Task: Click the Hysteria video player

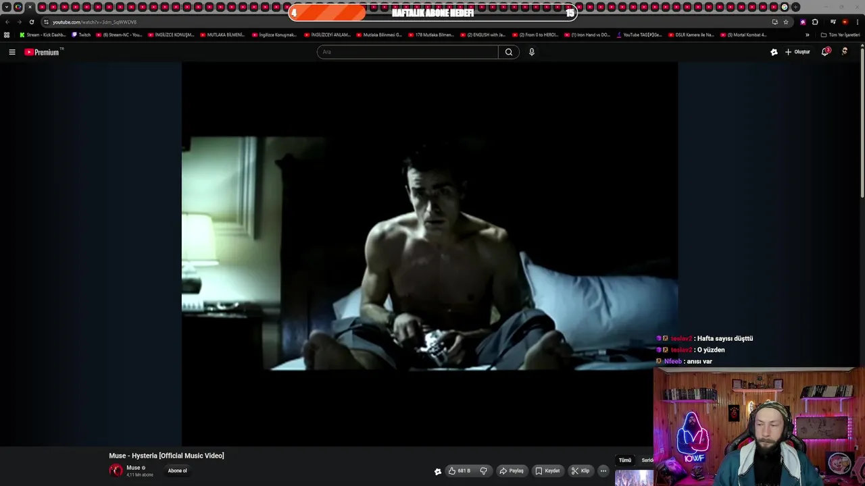Action: pos(430,253)
